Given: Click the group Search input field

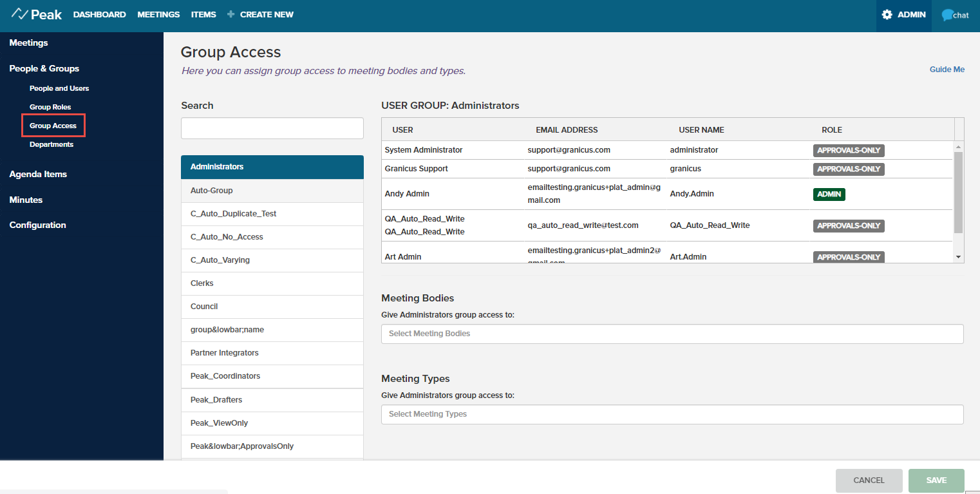Looking at the screenshot, I should pyautogui.click(x=272, y=128).
